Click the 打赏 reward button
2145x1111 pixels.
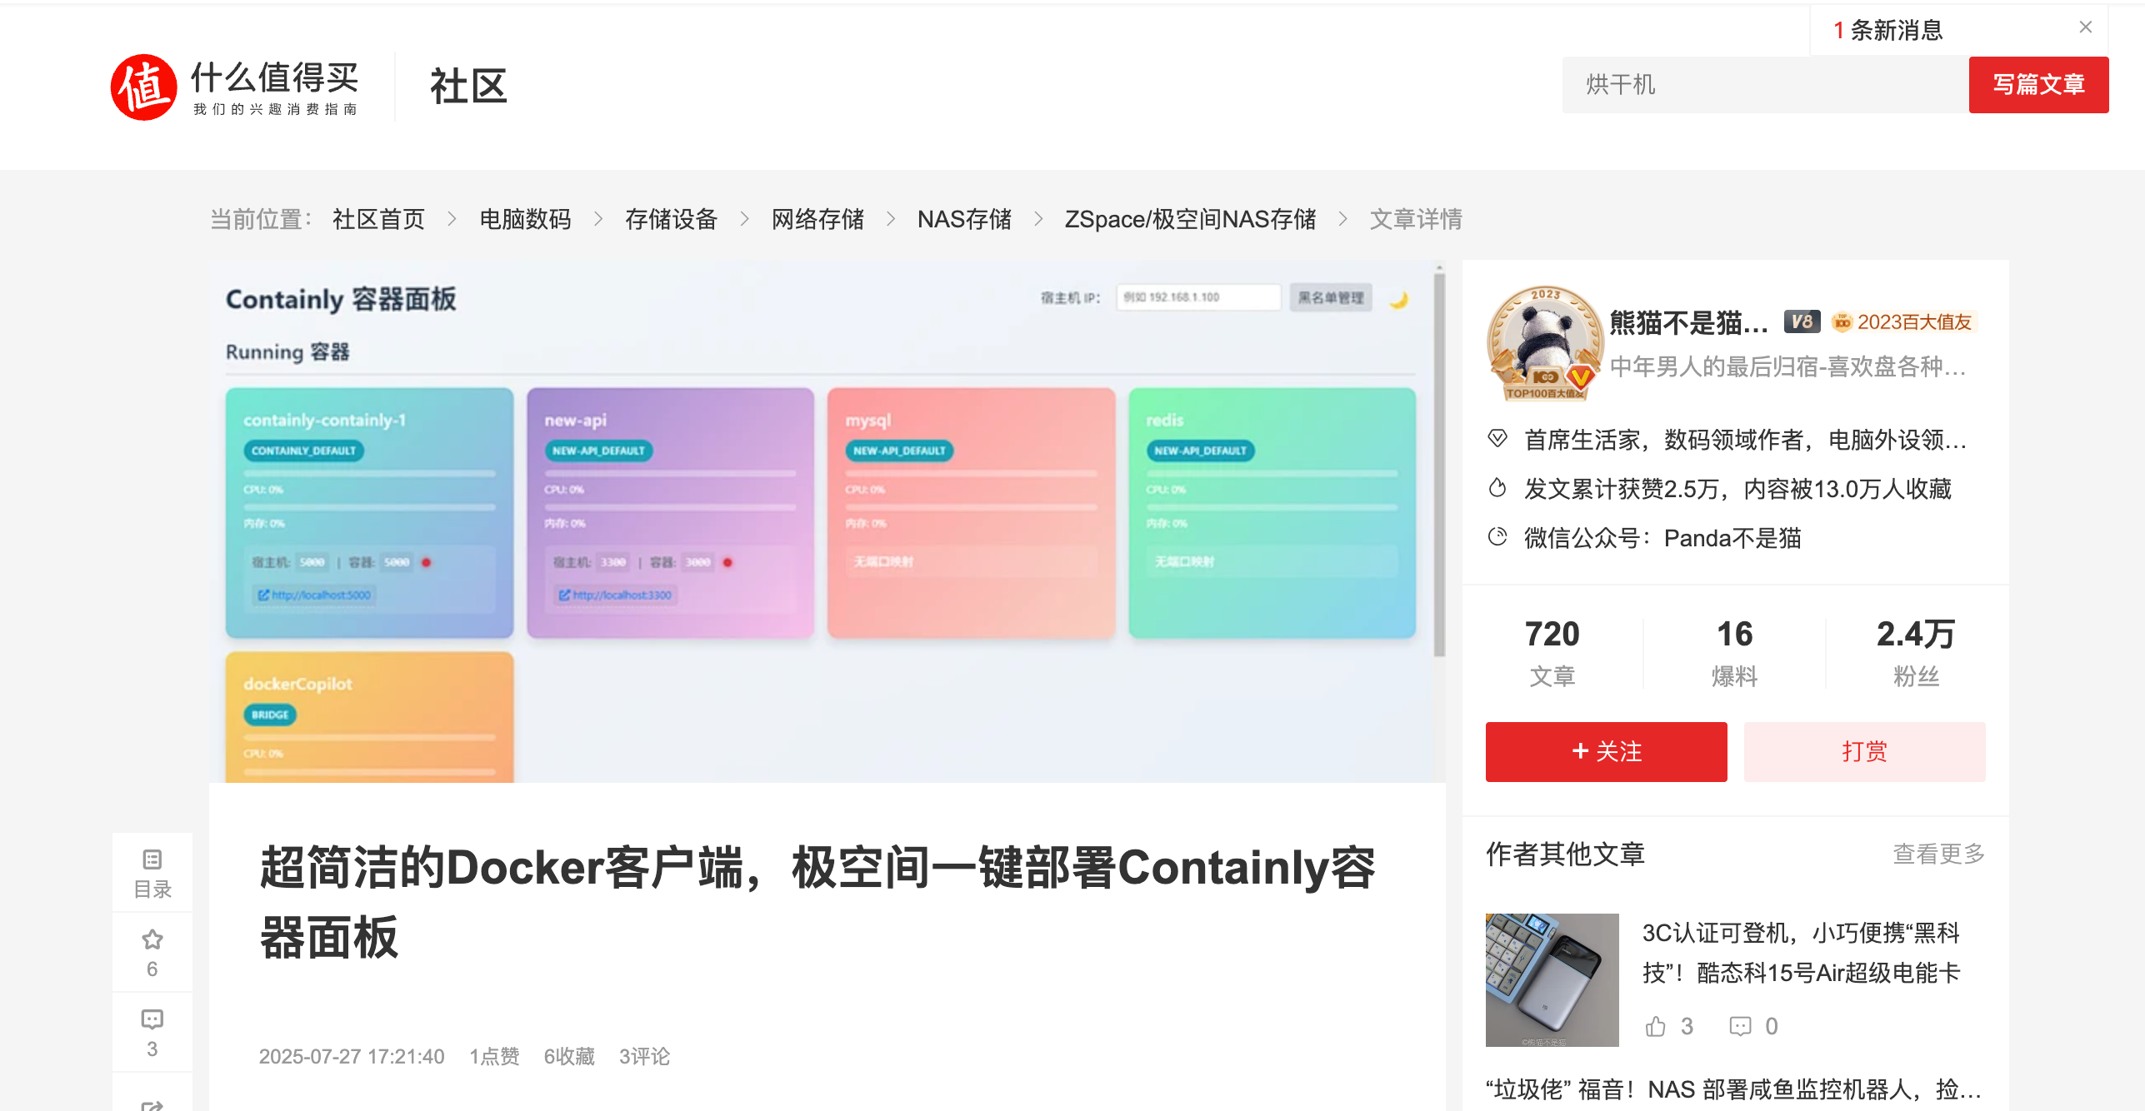tap(1864, 751)
